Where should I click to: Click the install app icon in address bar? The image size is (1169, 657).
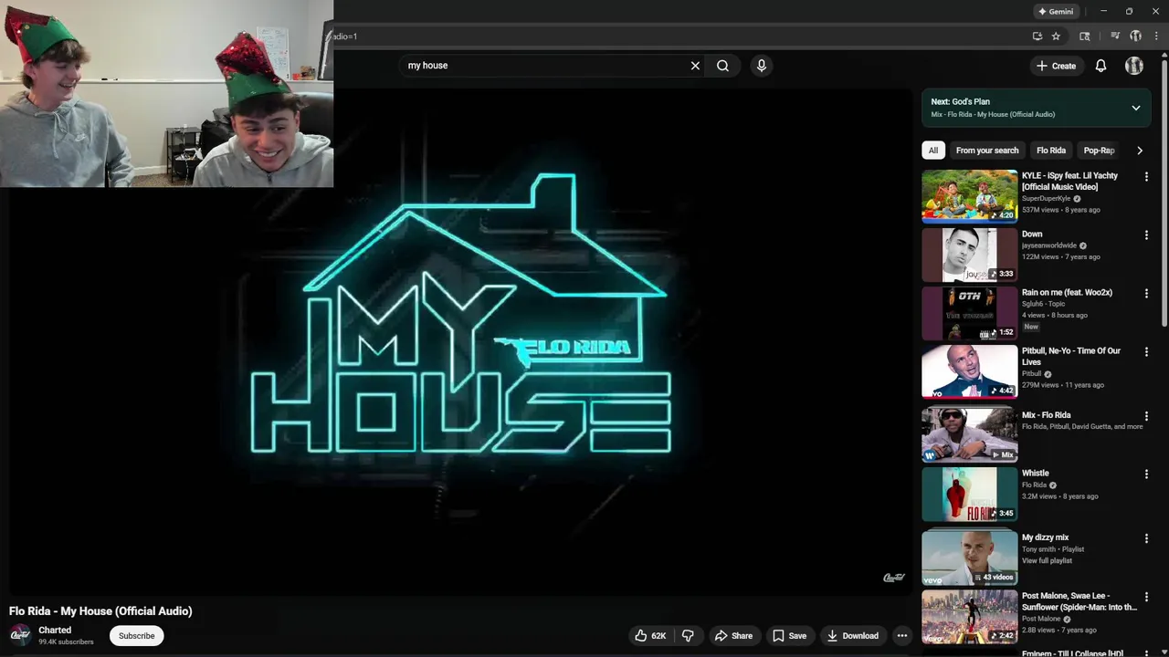pos(1037,36)
